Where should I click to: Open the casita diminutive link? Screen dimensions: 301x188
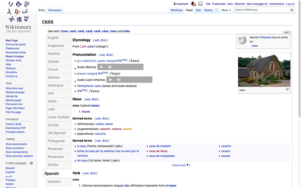click(x=109, y=124)
